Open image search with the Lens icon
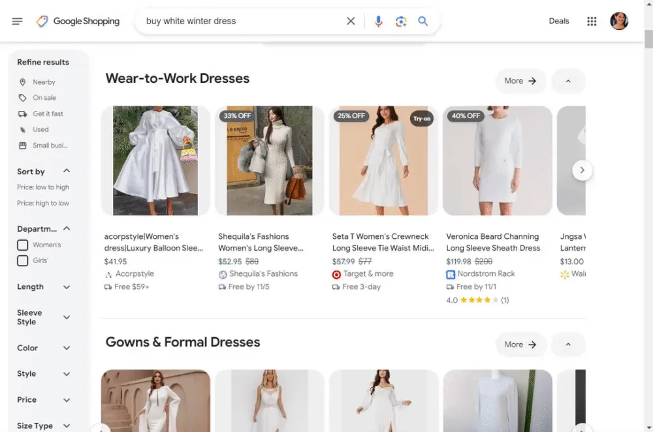Image resolution: width=653 pixels, height=432 pixels. (401, 22)
